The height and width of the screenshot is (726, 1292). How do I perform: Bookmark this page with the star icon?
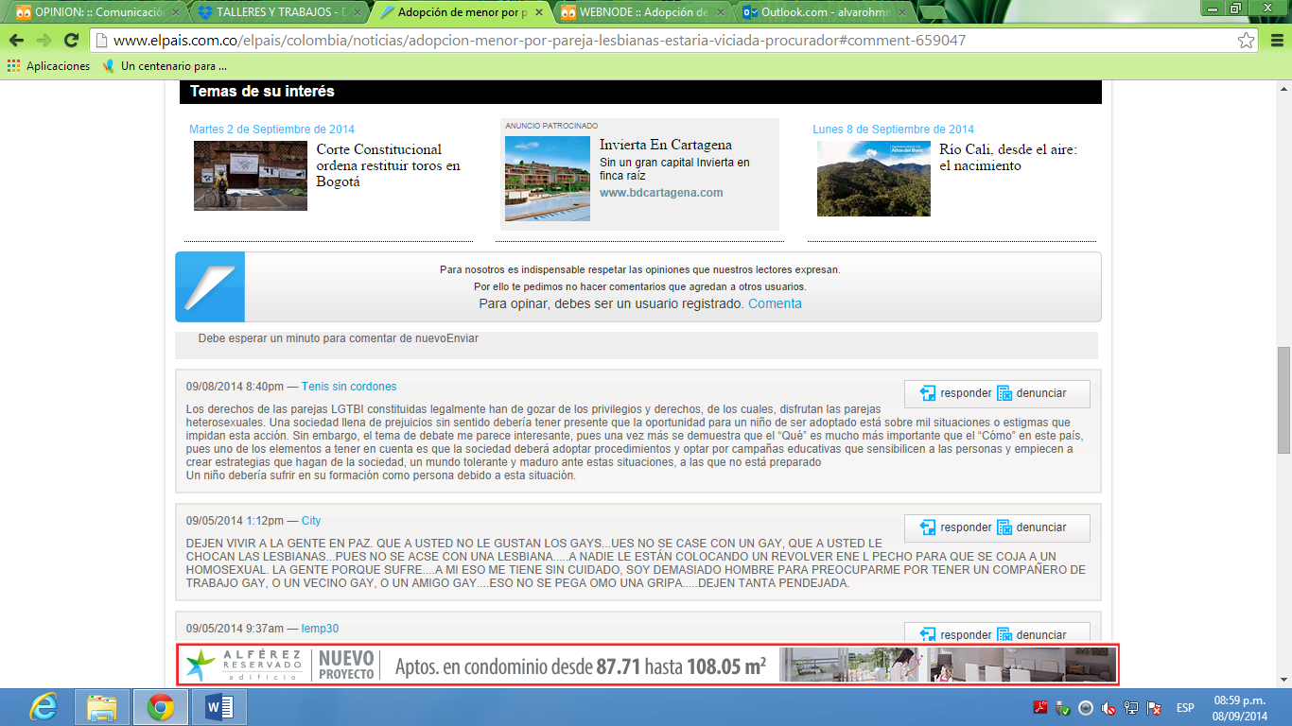pos(1247,41)
